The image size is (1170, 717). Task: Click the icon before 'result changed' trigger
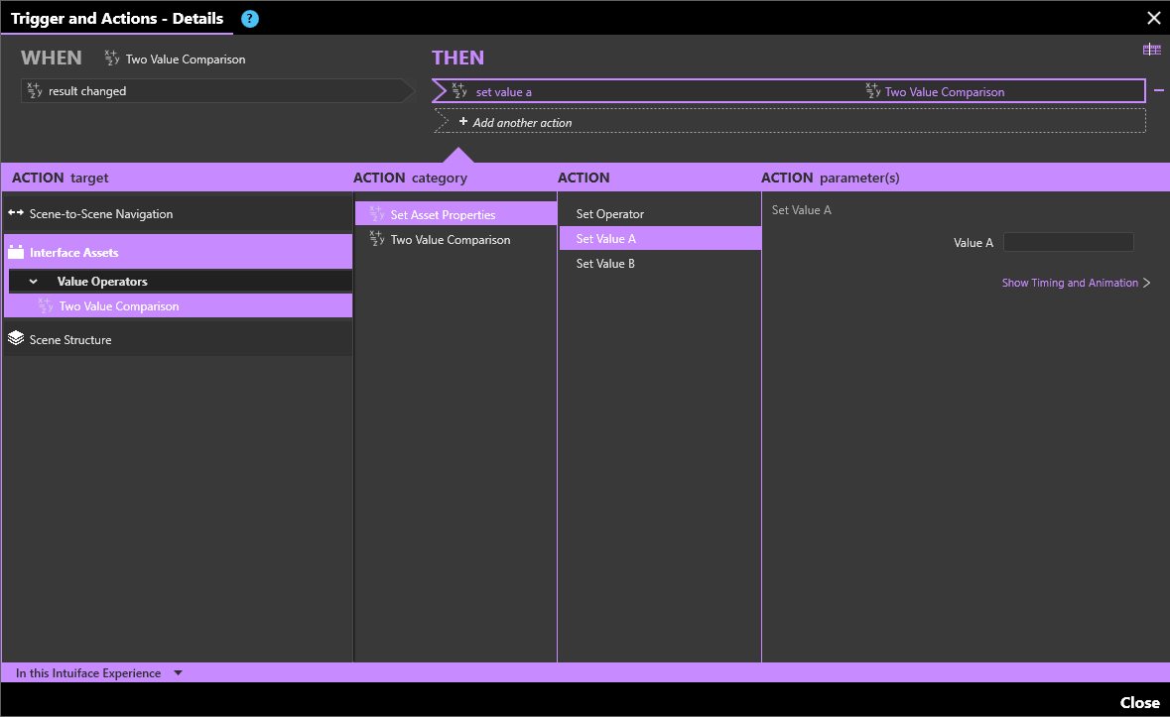[35, 90]
